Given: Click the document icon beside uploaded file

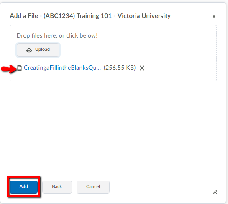Looking at the screenshot, I should click(19, 68).
